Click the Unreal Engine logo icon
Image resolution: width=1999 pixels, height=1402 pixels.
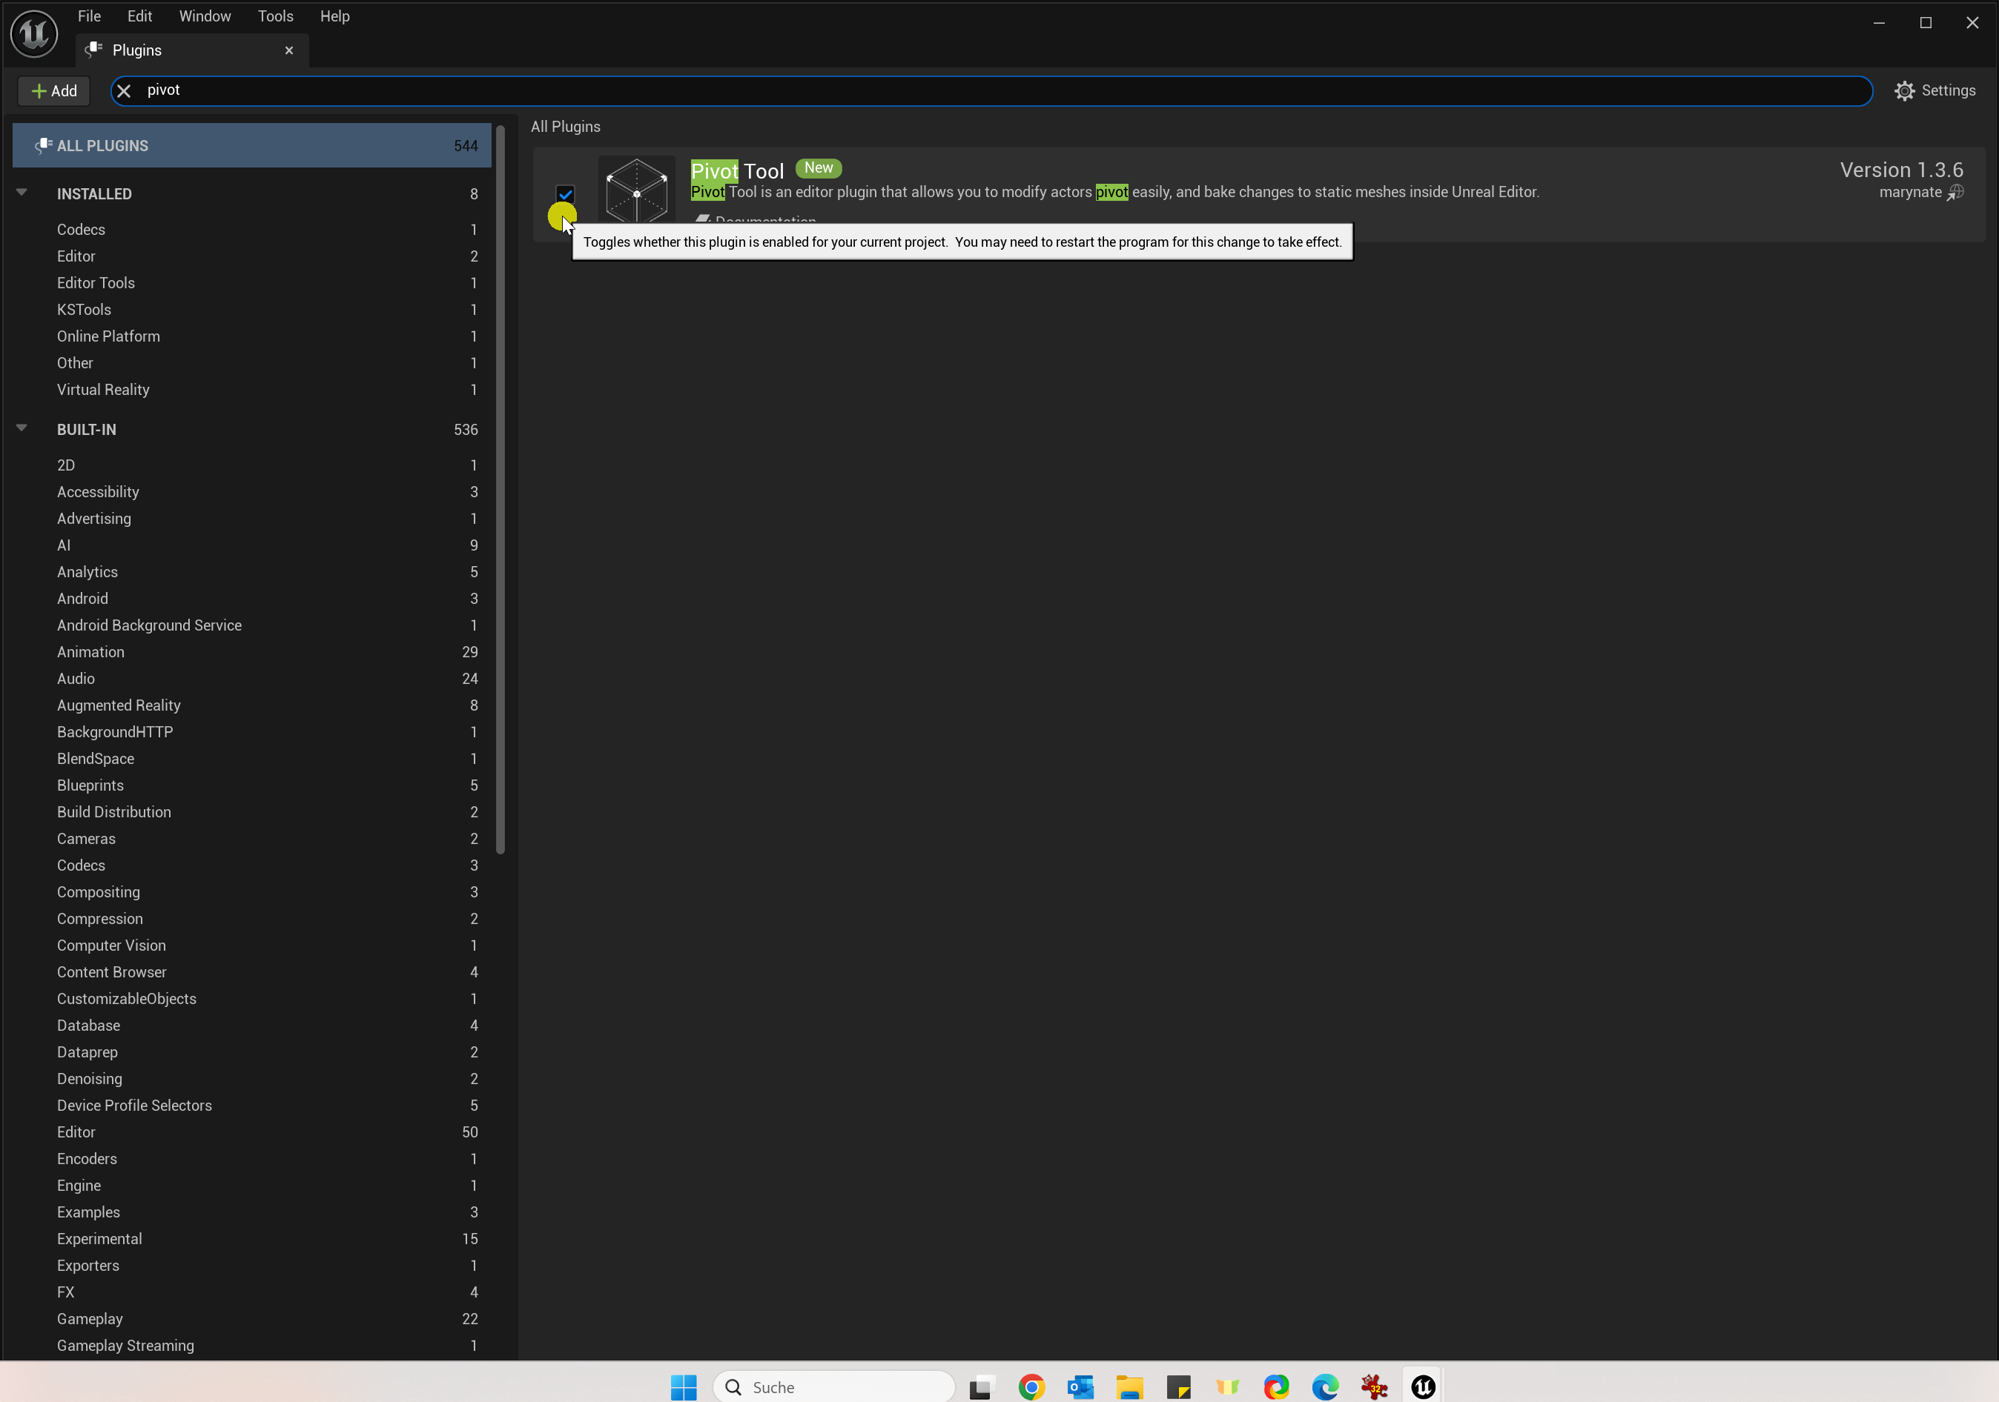(x=34, y=33)
